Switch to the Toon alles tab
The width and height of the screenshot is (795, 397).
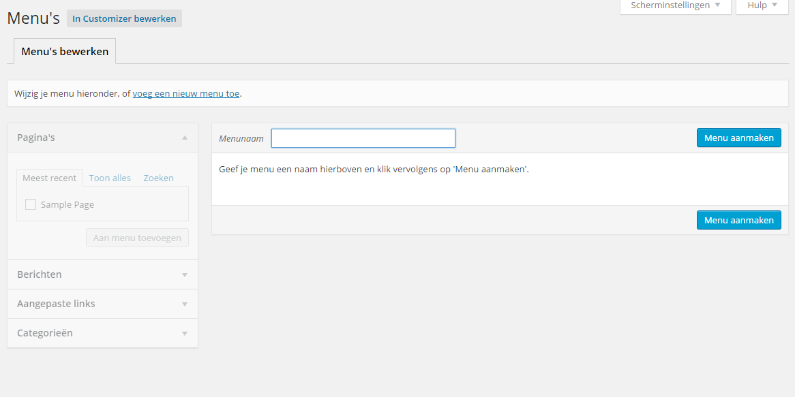coord(110,178)
